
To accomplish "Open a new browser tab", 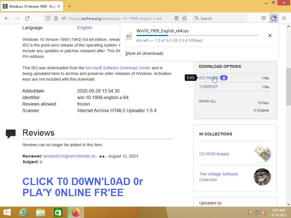I will tap(69, 7).
